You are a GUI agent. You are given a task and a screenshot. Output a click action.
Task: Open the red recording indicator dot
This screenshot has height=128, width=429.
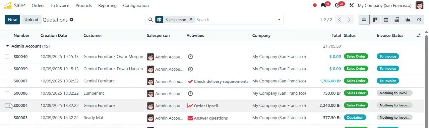(x=315, y=5)
